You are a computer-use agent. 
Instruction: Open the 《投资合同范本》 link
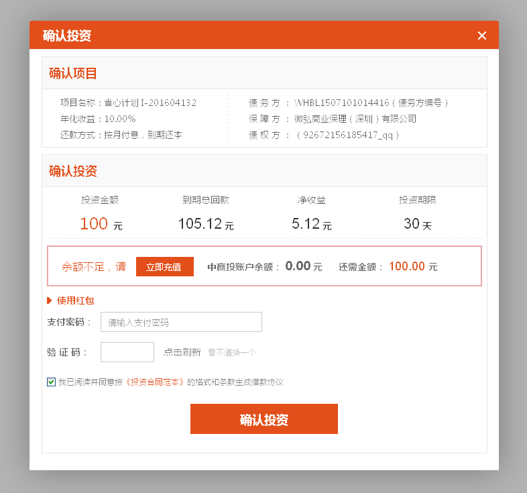click(155, 382)
